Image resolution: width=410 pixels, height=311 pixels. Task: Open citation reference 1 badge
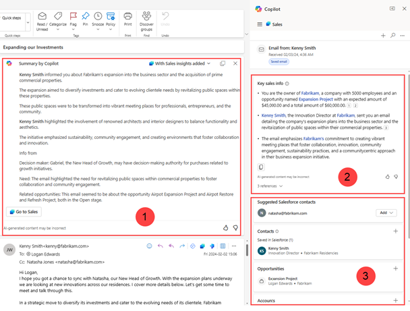tap(349, 105)
